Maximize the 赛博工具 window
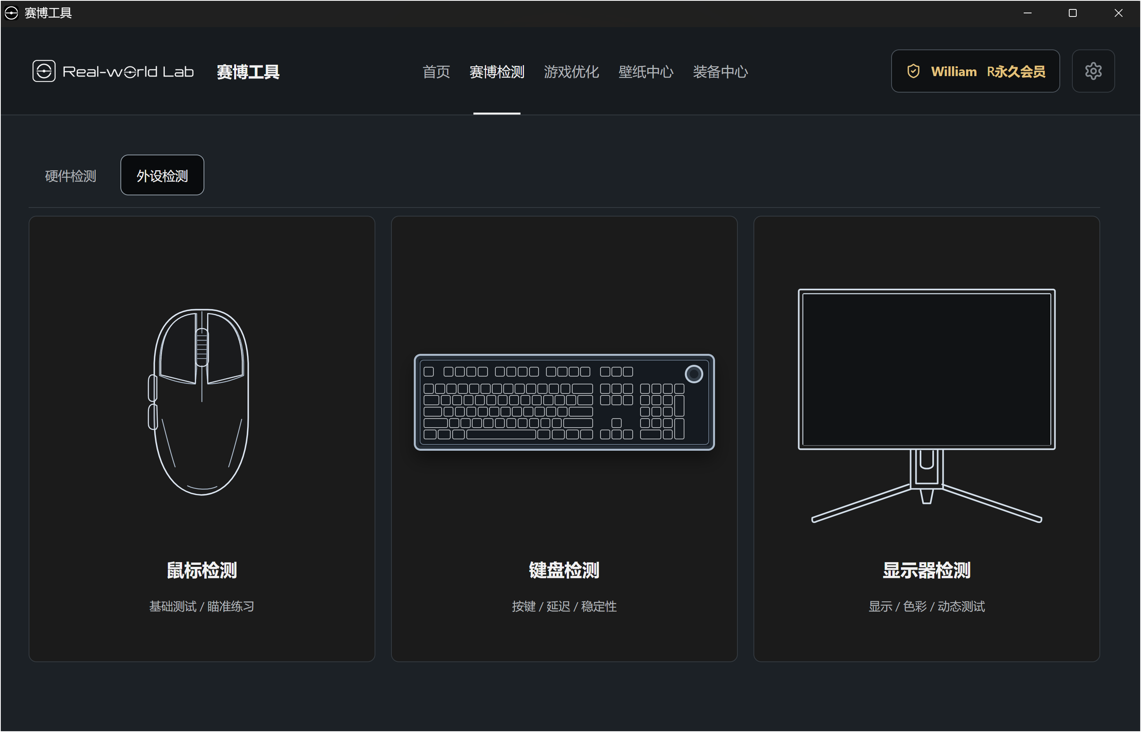The image size is (1141, 732). (1073, 13)
